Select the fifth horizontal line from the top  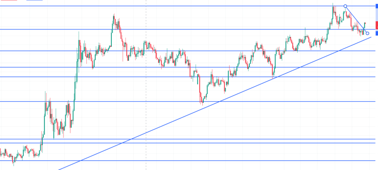coord(188,77)
